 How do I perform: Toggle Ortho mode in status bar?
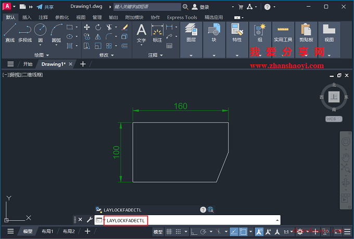click(194, 231)
